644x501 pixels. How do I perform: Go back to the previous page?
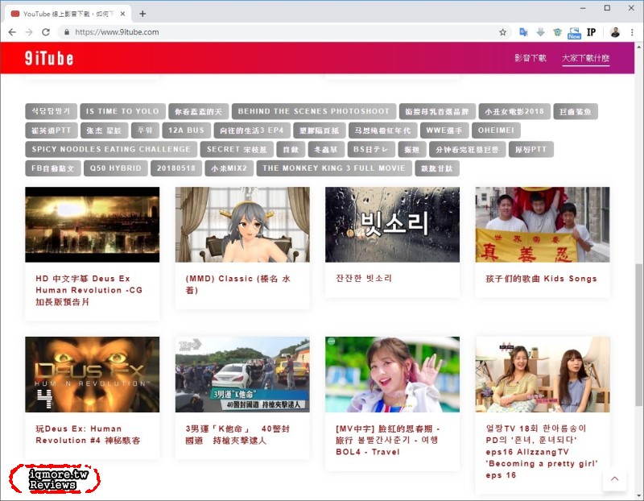click(x=12, y=32)
